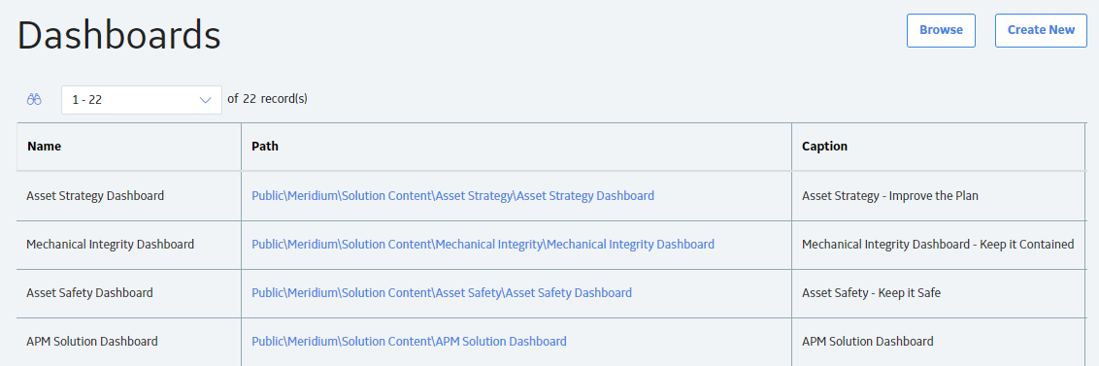Click the binoculars search icon
This screenshot has height=366, width=1099.
(34, 100)
